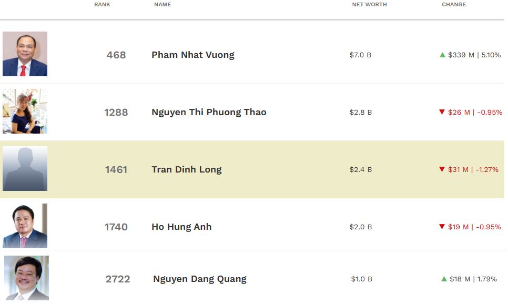Image resolution: width=508 pixels, height=304 pixels.
Task: Click Tran Dinh Long's placeholder silhouette image
Action: pos(25,169)
